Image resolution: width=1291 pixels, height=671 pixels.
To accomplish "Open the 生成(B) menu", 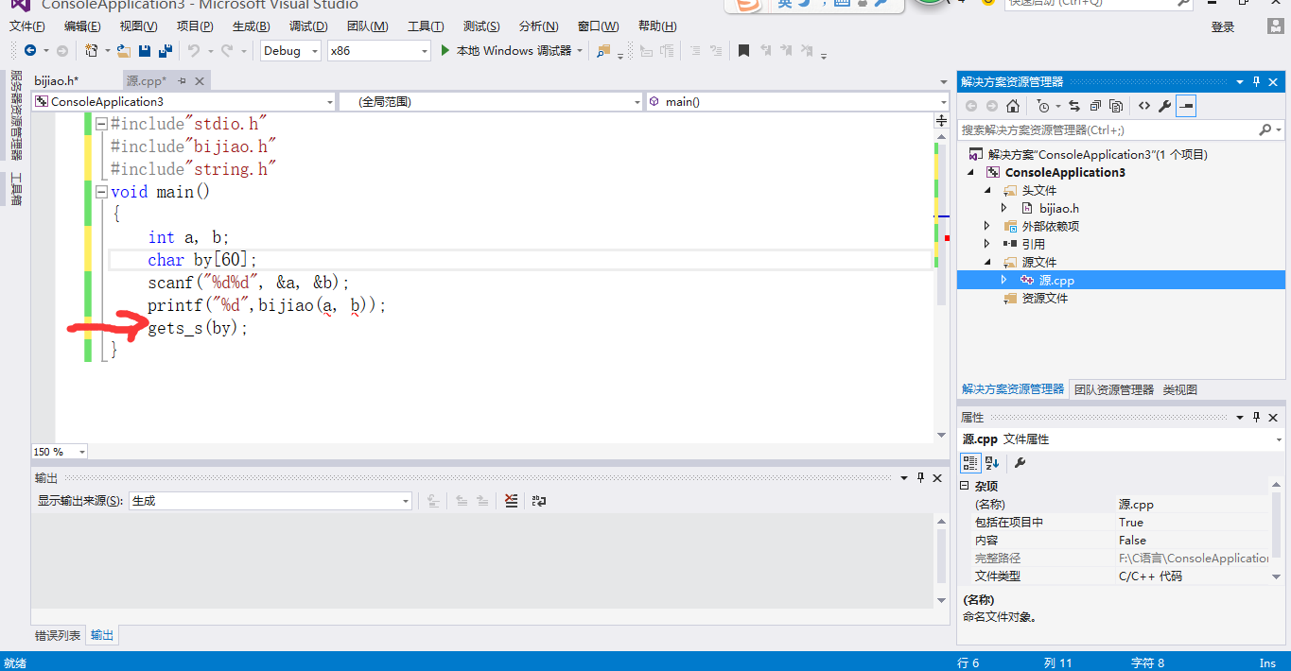I will tap(251, 26).
